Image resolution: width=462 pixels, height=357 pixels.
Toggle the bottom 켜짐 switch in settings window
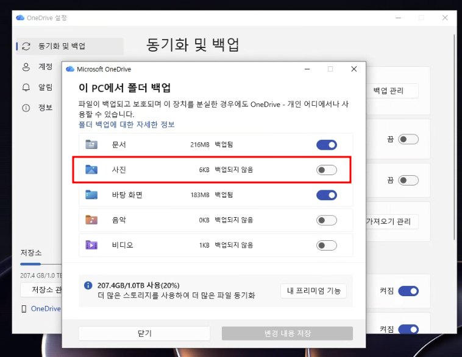[x=408, y=329]
